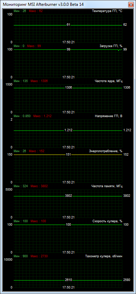Click the 1500 axis value of core clock

click(9, 84)
